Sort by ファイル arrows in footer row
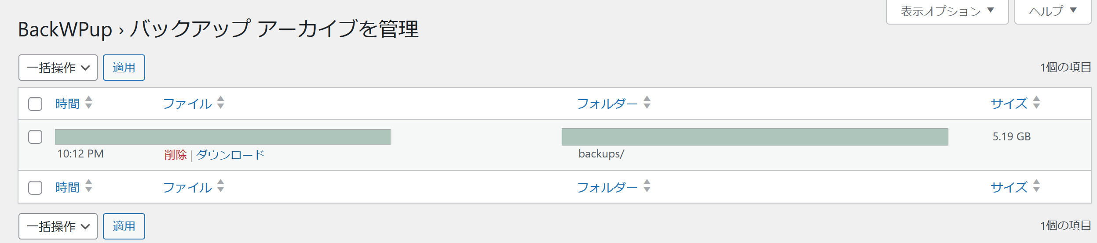1097x243 pixels. 220,186
